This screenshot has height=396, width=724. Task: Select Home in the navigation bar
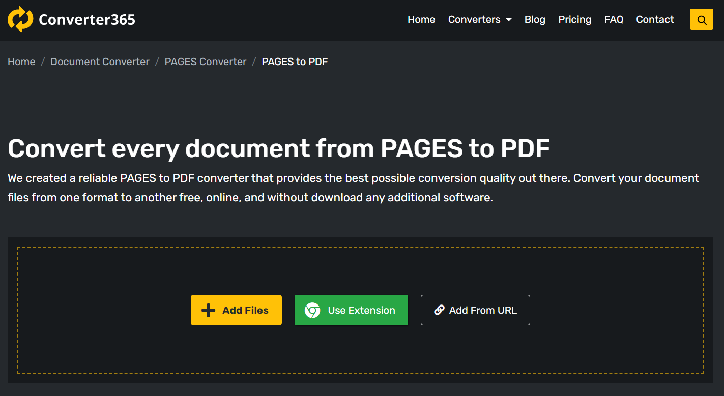coord(421,19)
